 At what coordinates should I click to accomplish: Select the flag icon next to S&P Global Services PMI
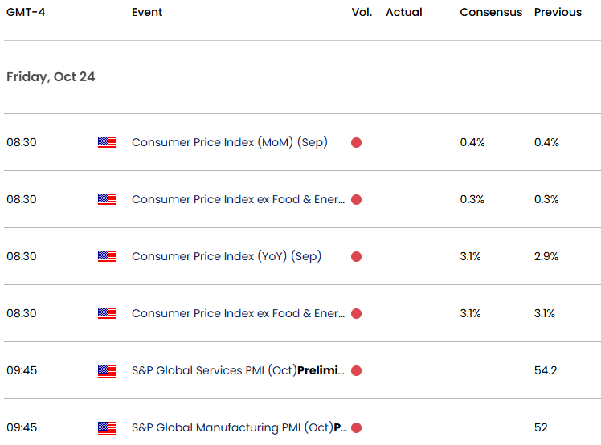[x=107, y=370]
